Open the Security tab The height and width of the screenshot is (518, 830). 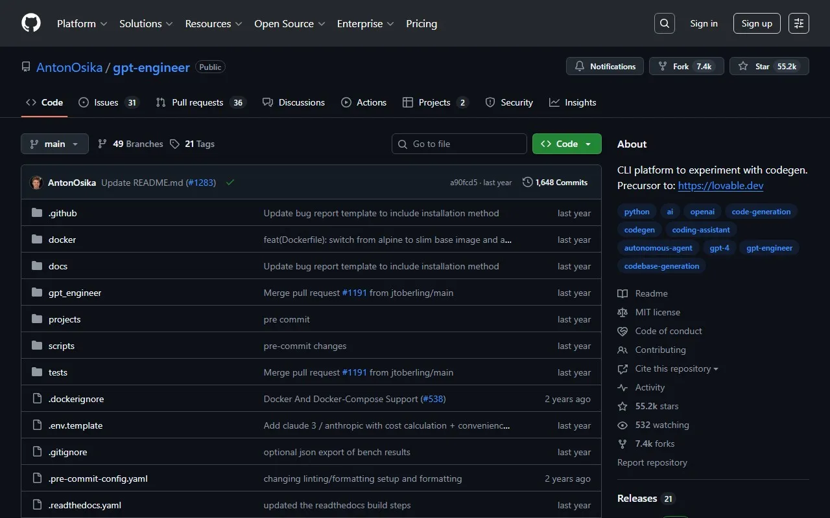pyautogui.click(x=509, y=102)
